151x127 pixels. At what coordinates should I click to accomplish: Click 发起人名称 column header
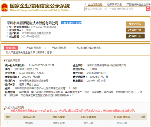29,117
